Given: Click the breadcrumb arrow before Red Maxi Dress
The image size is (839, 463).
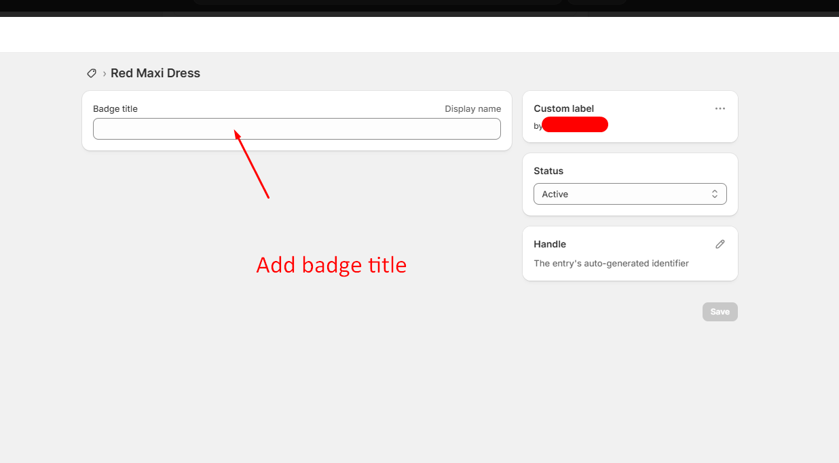Looking at the screenshot, I should (104, 74).
